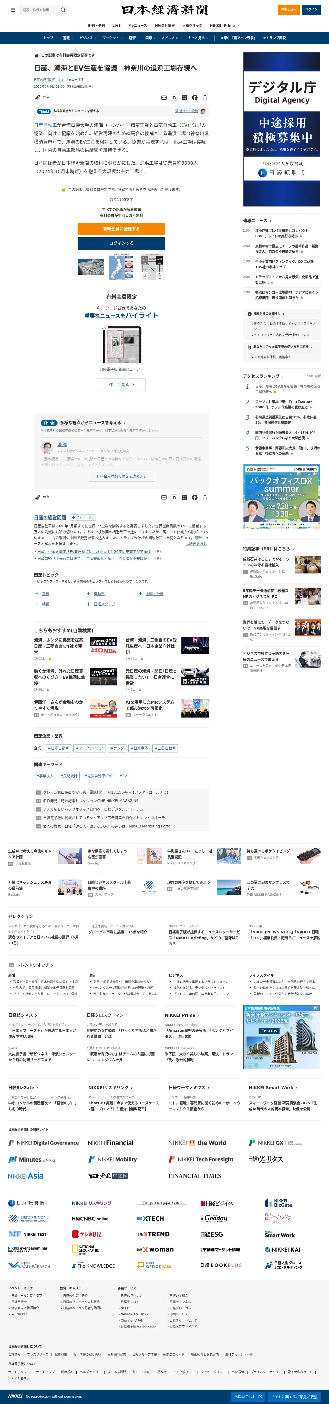Viewport: 329px width, 1404px height.
Task: Expand the 国際 navigation dropdown
Action: (x=151, y=38)
